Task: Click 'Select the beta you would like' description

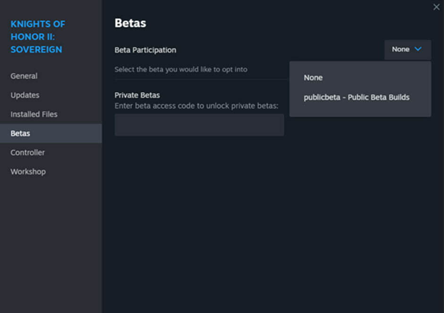Action: (181, 70)
